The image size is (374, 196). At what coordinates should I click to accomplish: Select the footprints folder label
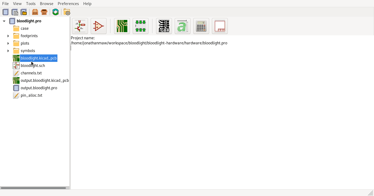click(x=29, y=36)
